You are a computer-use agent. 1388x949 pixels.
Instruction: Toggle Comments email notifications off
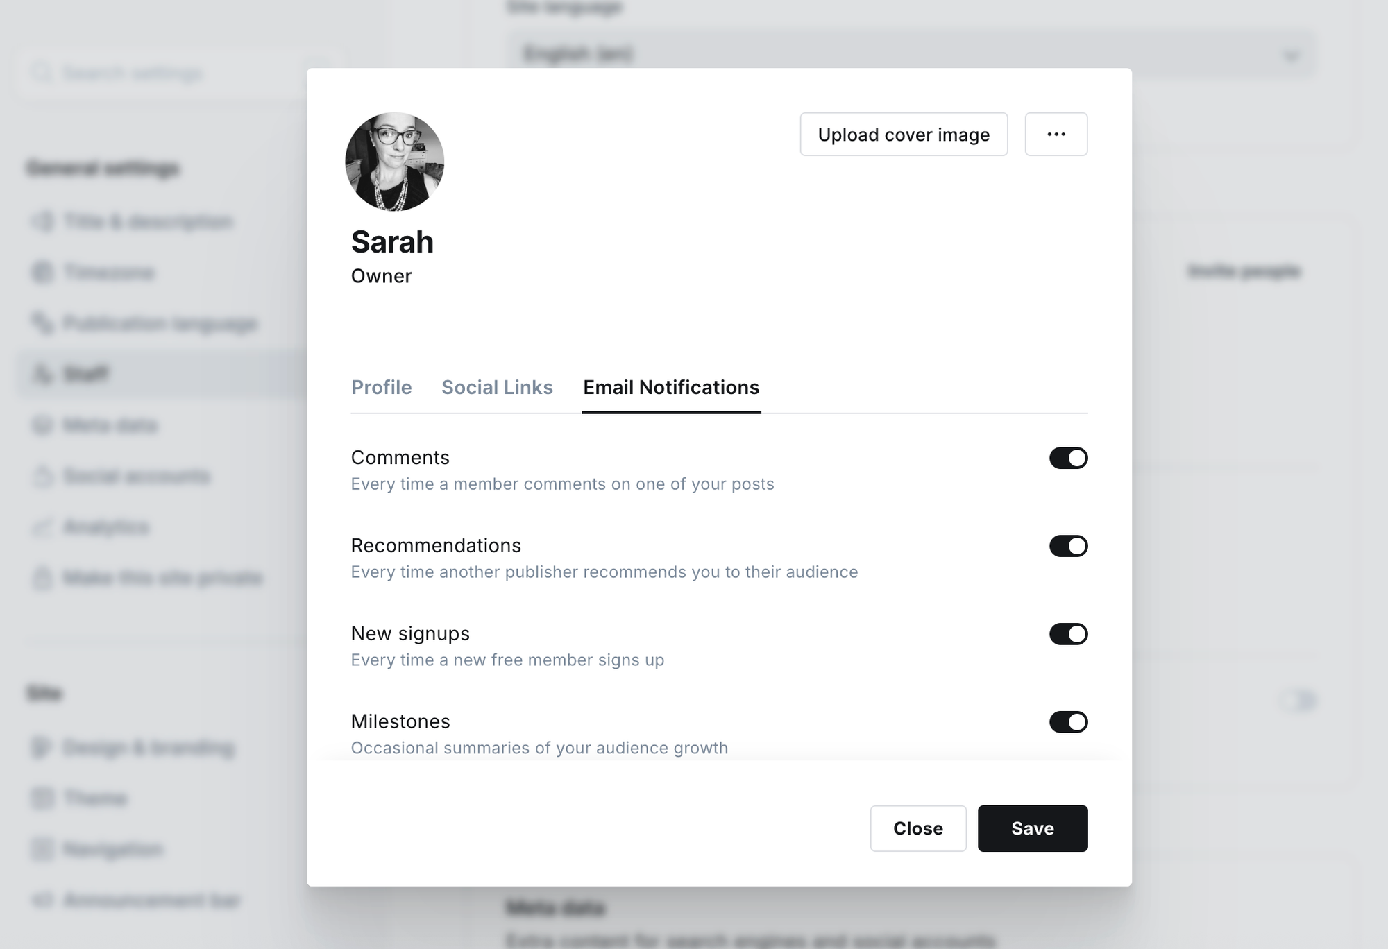coord(1068,458)
